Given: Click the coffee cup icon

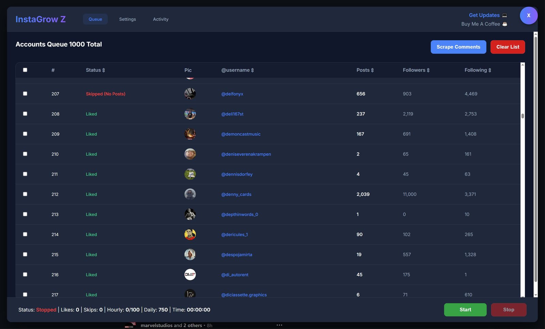Looking at the screenshot, I should [505, 24].
